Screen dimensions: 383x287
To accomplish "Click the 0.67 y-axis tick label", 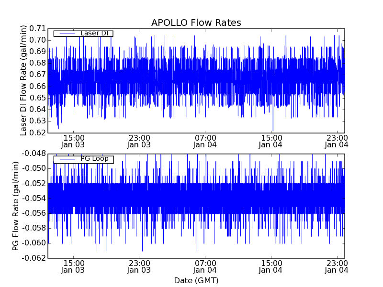I will pyautogui.click(x=38, y=75).
